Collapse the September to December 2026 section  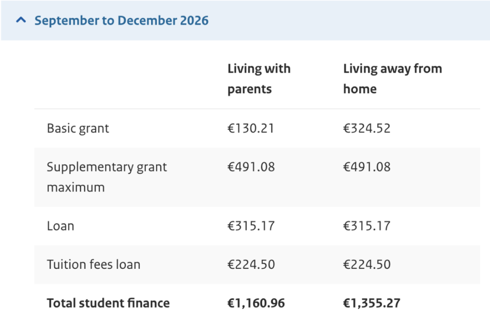tap(244, 21)
